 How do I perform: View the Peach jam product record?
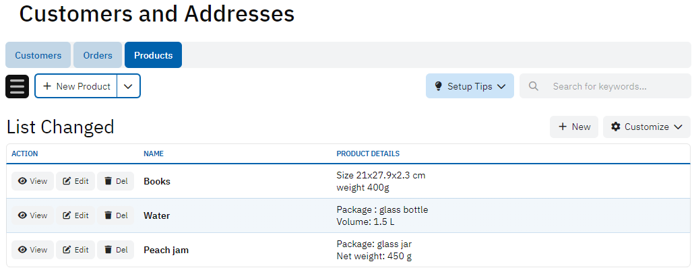click(x=32, y=250)
